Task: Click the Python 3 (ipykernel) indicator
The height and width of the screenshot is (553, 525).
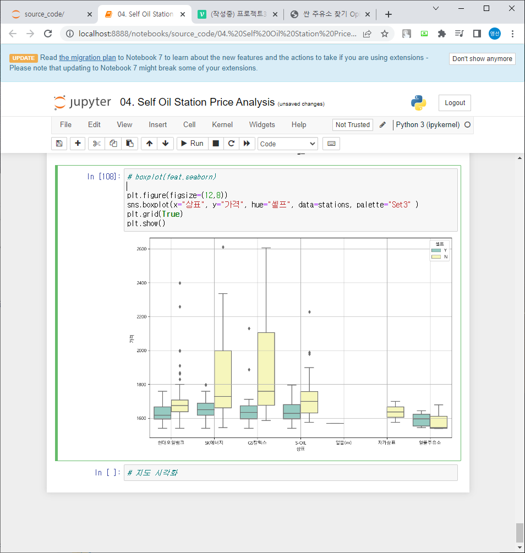Action: 428,125
